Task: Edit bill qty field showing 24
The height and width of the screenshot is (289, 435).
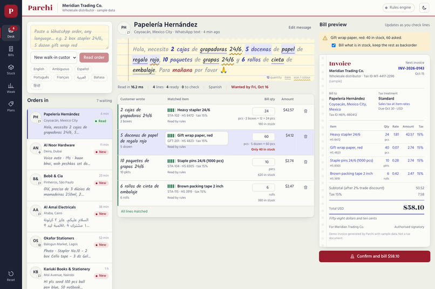Action: [x=263, y=111]
